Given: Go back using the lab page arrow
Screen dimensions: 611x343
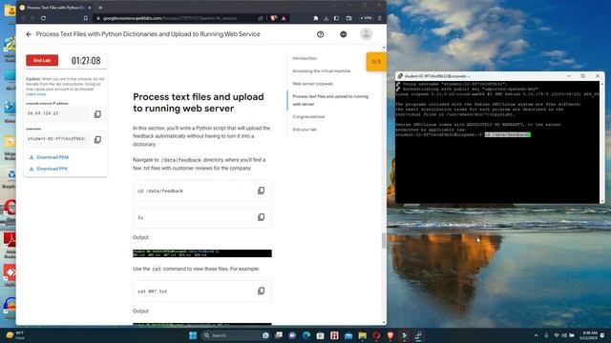Looking at the screenshot, I should pyautogui.click(x=29, y=34).
